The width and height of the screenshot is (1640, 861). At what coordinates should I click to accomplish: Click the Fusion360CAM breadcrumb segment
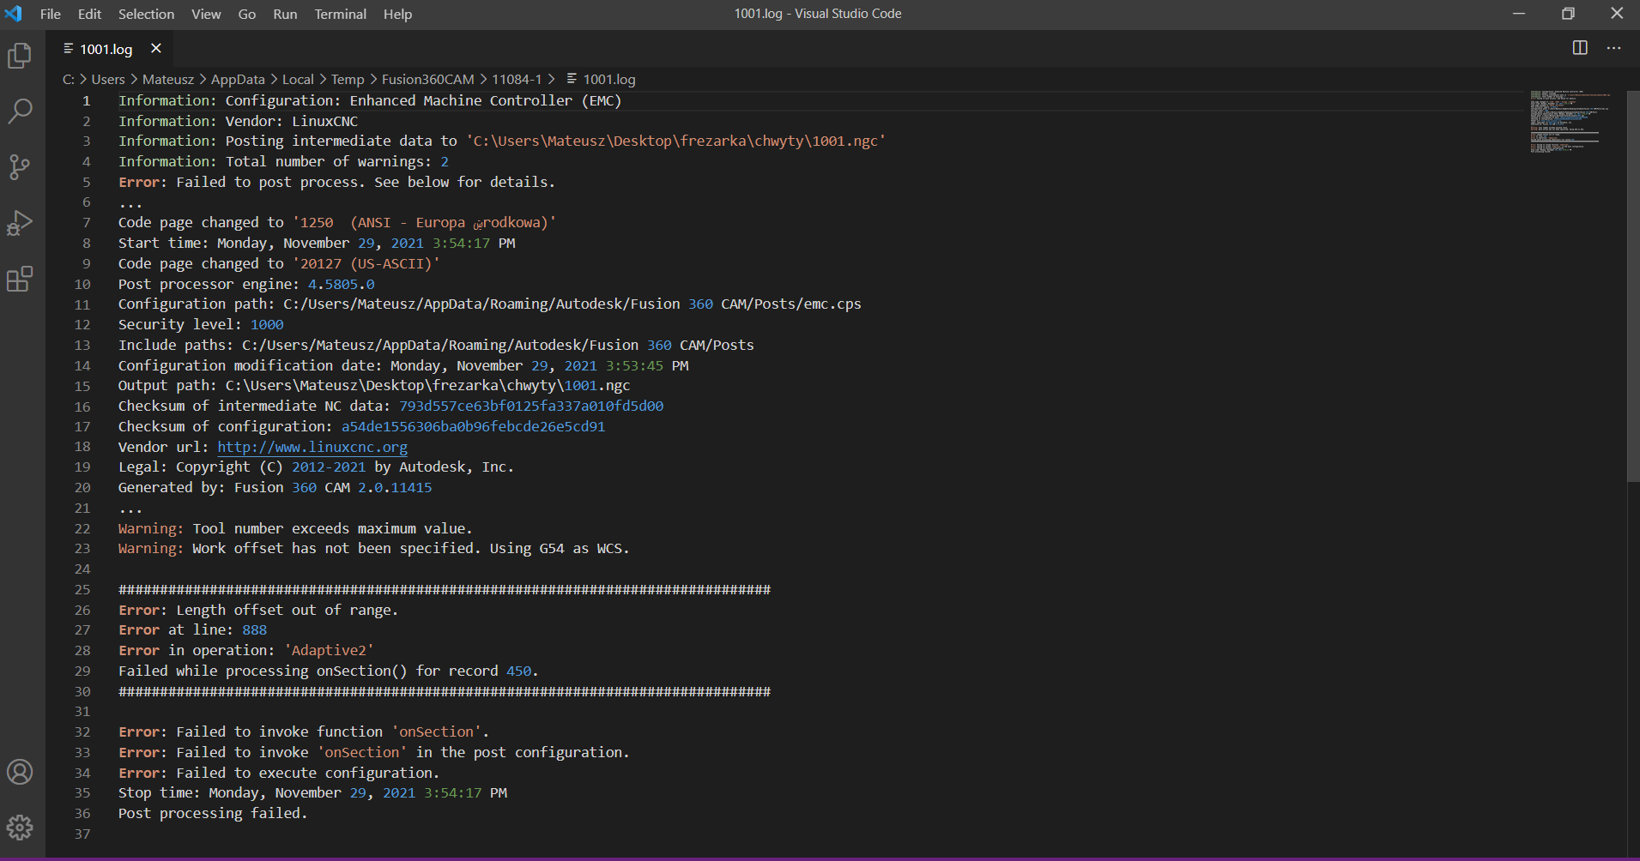pos(427,79)
